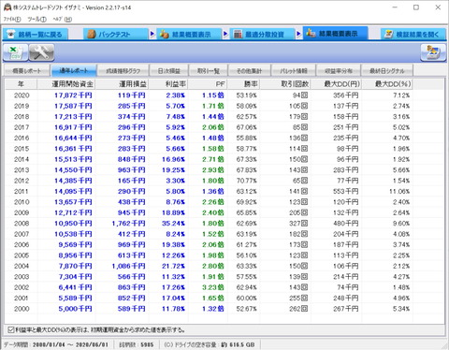Click the 70.77% win rate cell

tap(246, 181)
